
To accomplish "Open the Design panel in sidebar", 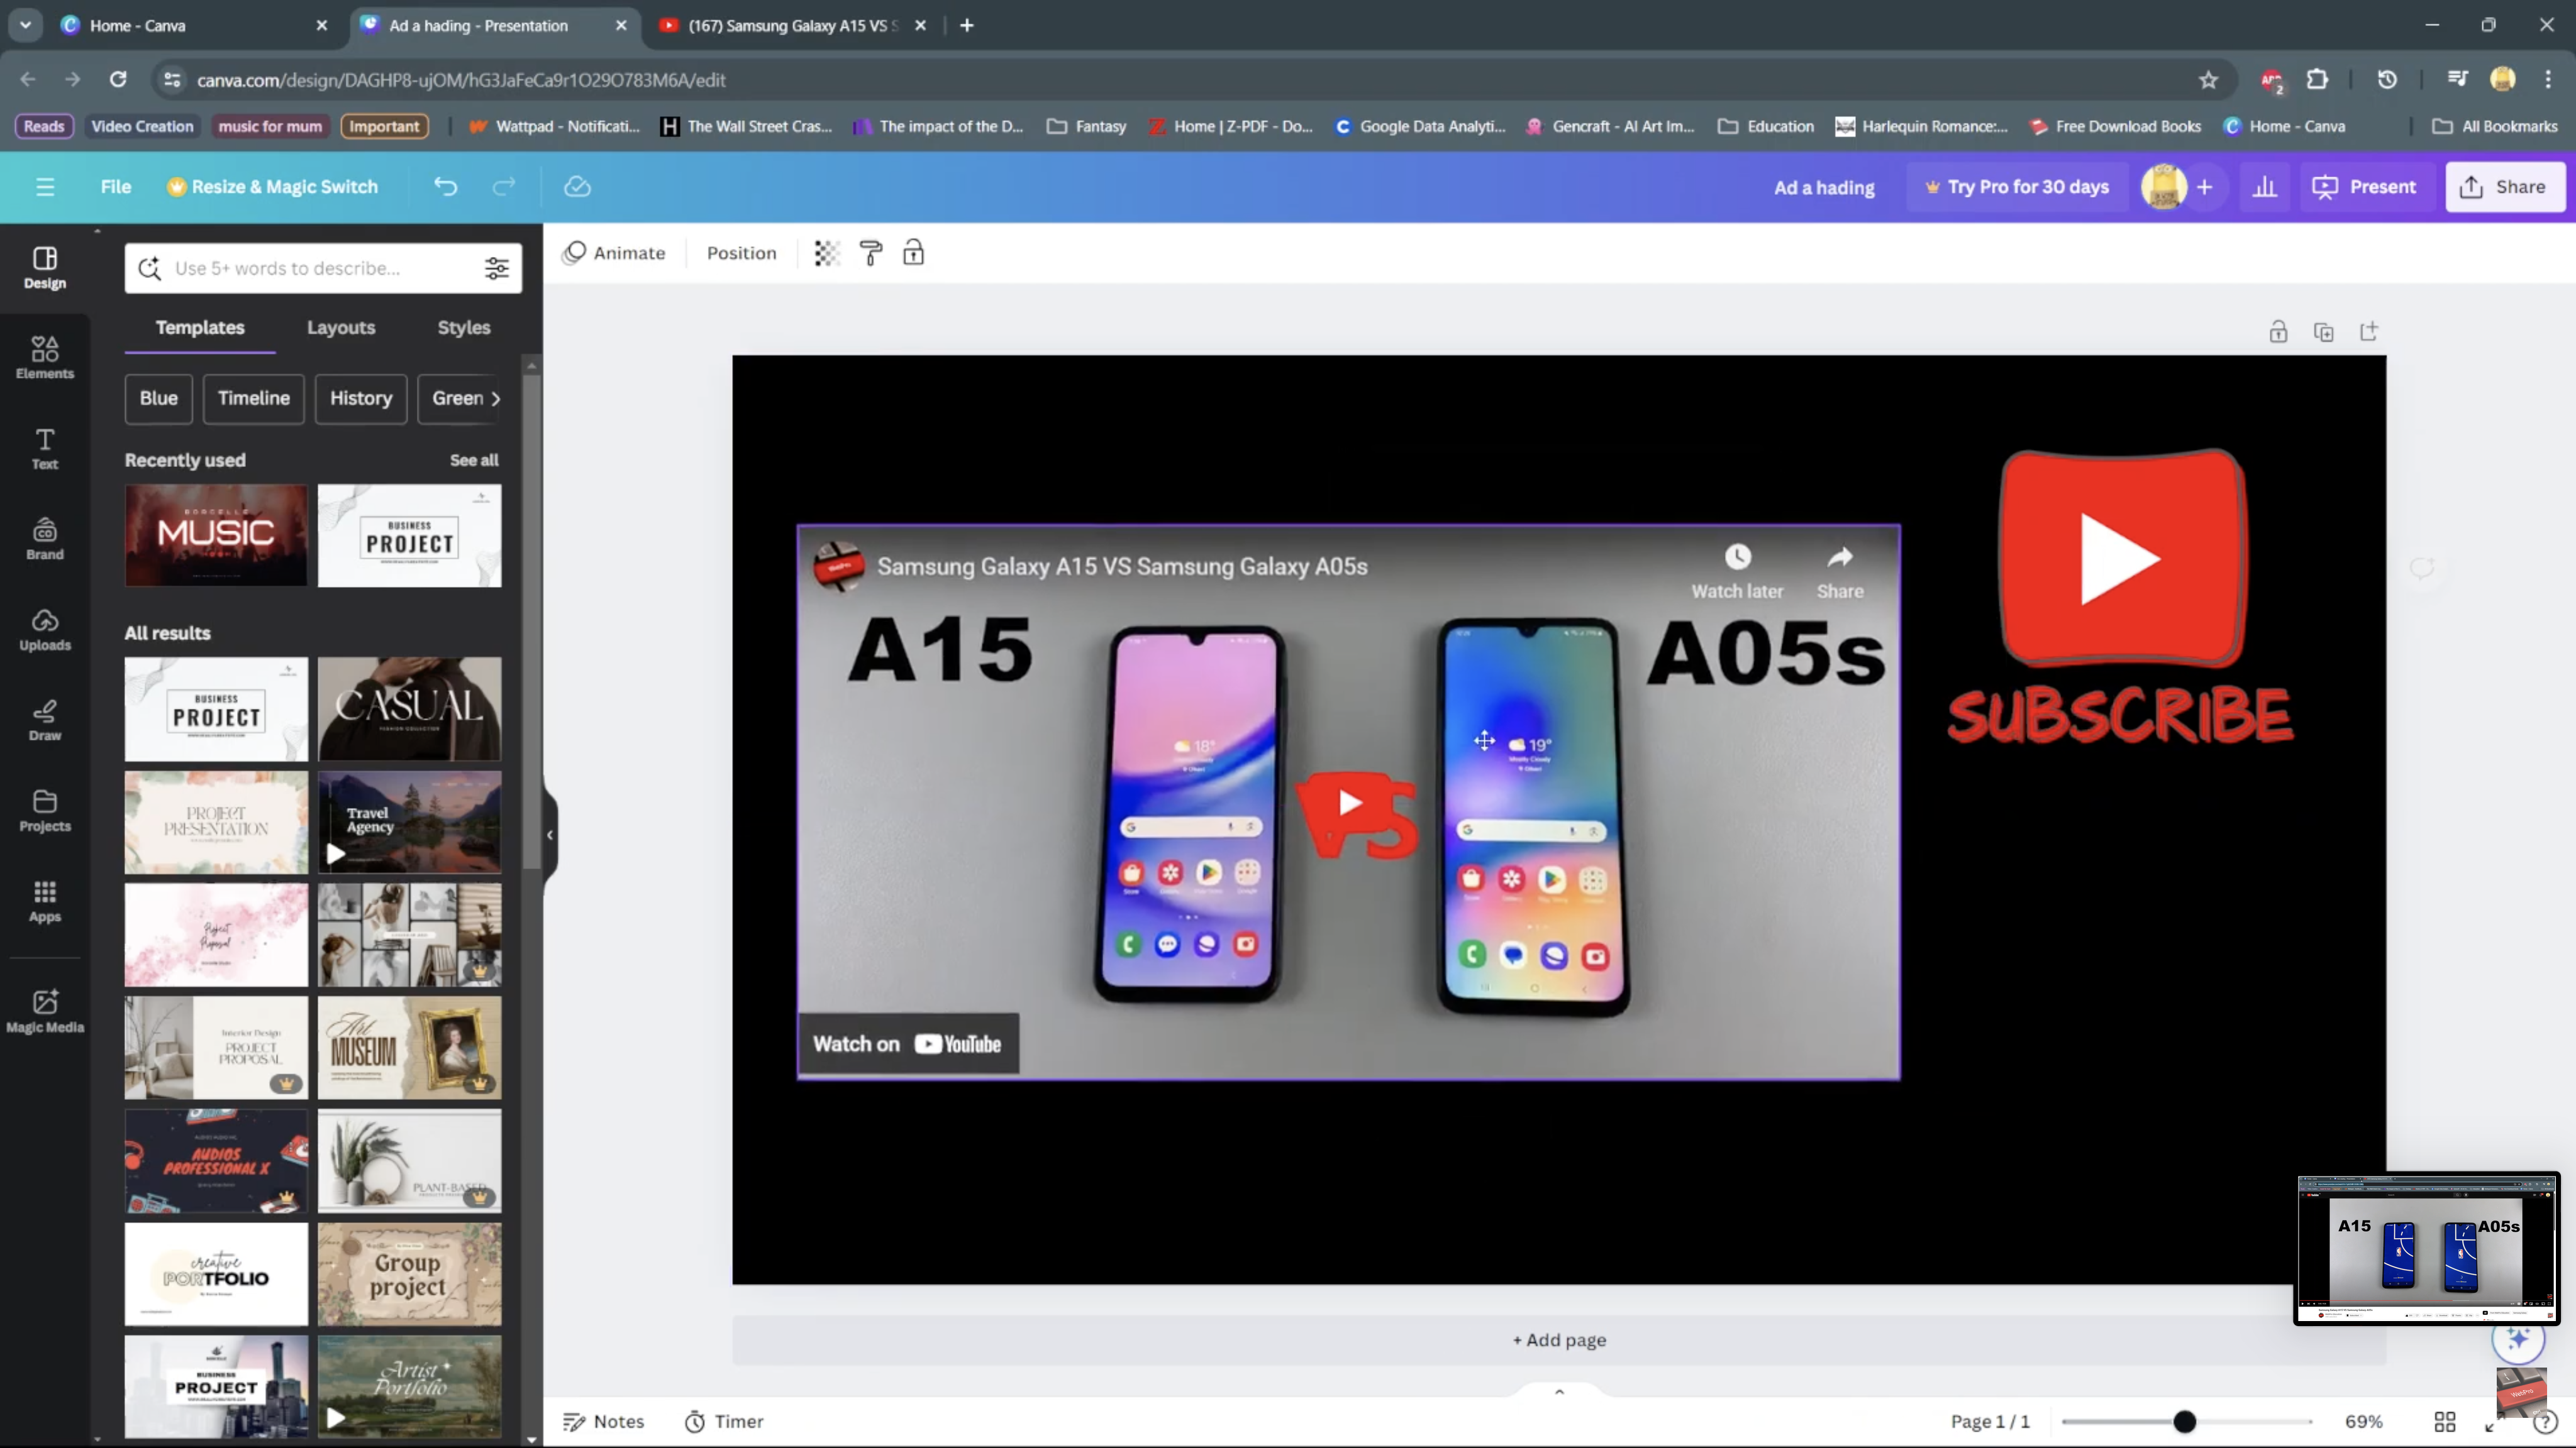I will pyautogui.click(x=45, y=268).
